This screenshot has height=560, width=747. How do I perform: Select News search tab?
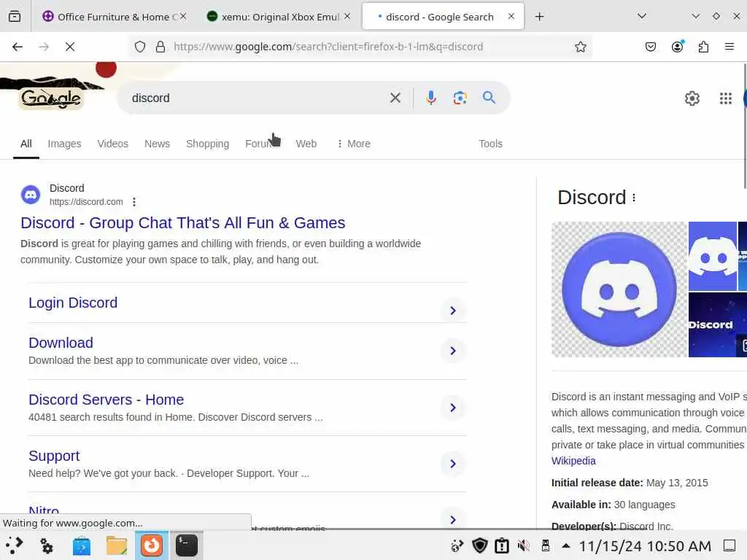(158, 144)
